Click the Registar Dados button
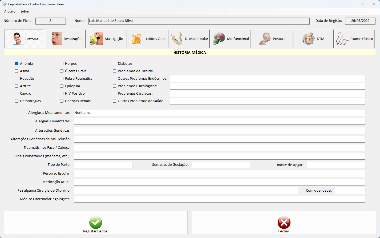 [x=95, y=225]
